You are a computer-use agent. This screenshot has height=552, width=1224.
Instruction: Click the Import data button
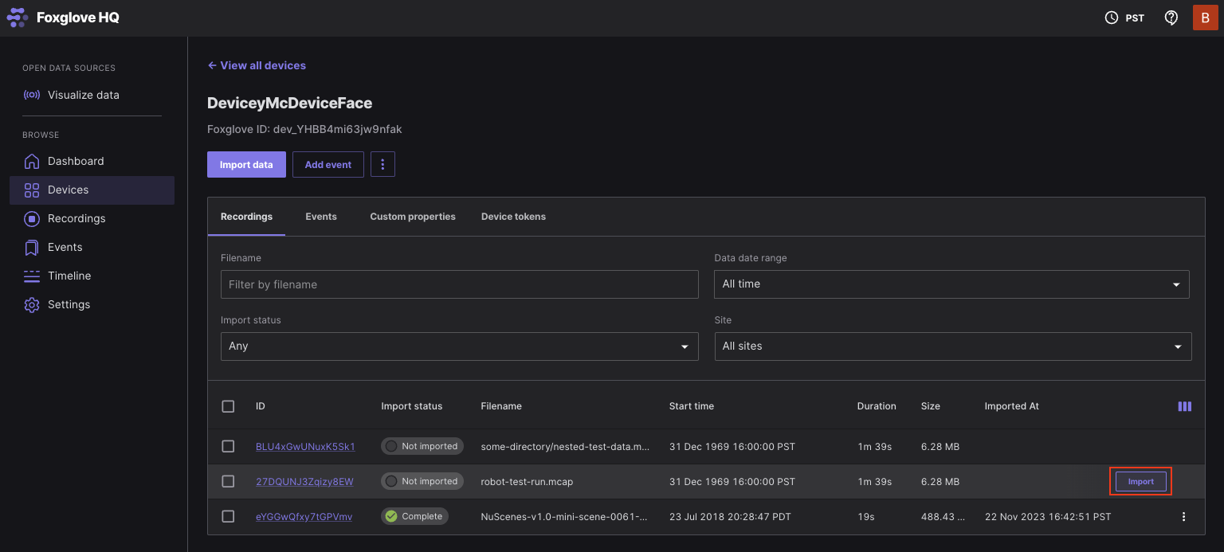[246, 164]
